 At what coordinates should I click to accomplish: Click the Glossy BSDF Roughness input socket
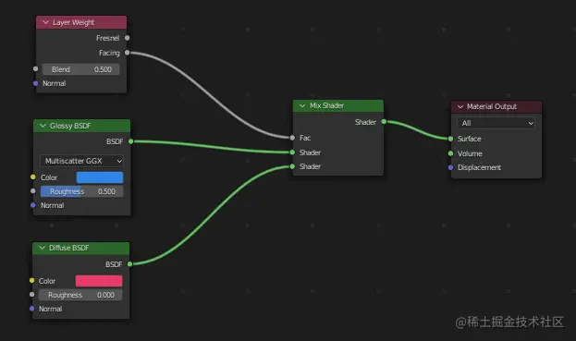pyautogui.click(x=33, y=191)
